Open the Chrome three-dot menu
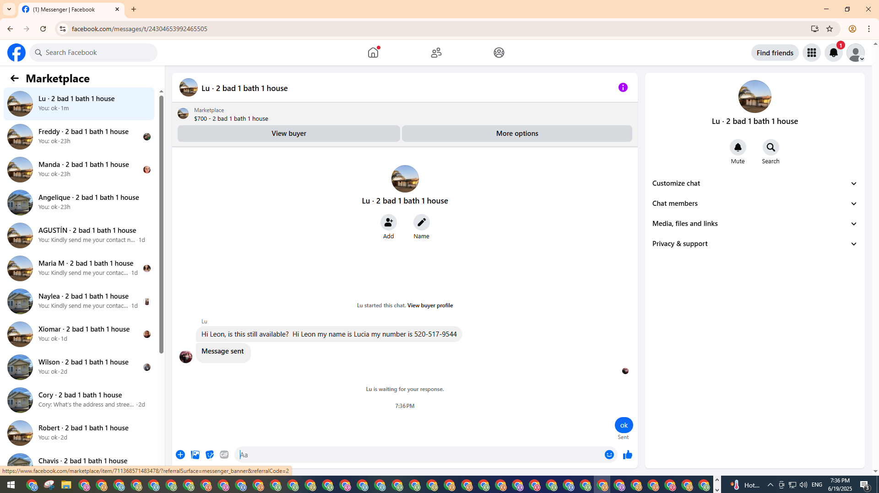 point(869,29)
